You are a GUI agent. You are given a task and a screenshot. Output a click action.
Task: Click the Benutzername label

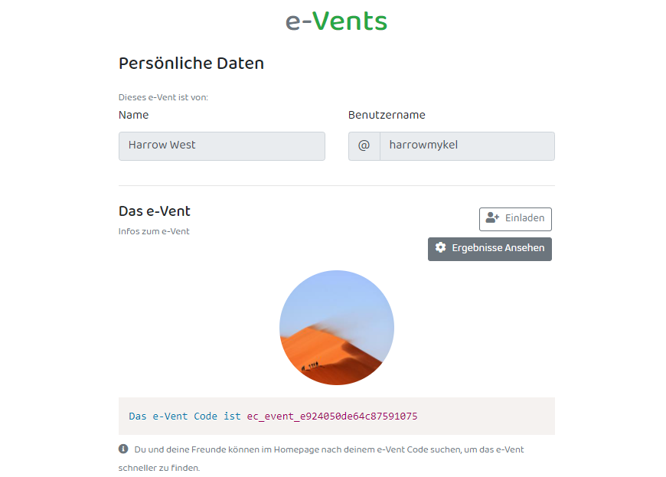[387, 115]
